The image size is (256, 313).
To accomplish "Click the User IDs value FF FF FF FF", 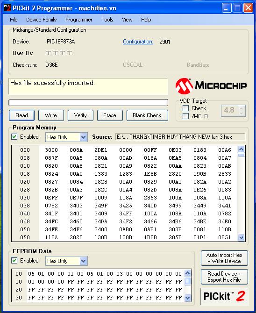I will pos(59,53).
